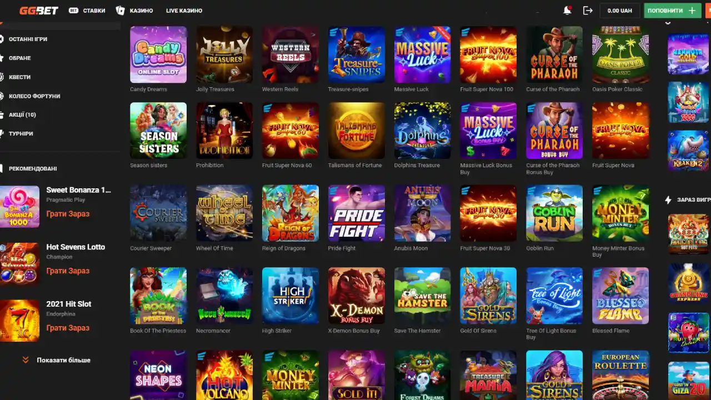Click the Останні ігри sidebar icon
Image resolution: width=711 pixels, height=400 pixels.
pos(2,39)
